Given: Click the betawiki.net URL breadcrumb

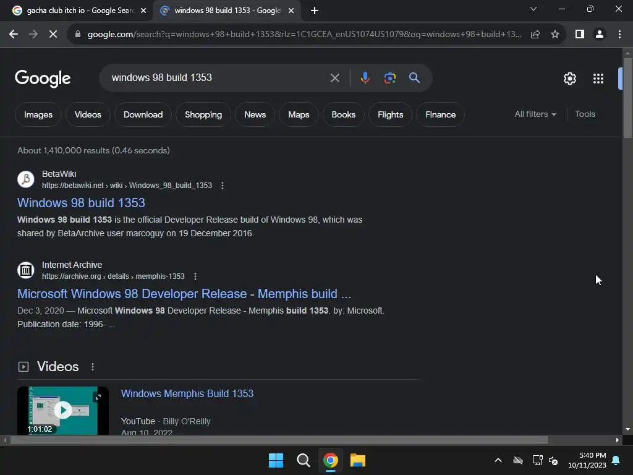Looking at the screenshot, I should click(127, 186).
